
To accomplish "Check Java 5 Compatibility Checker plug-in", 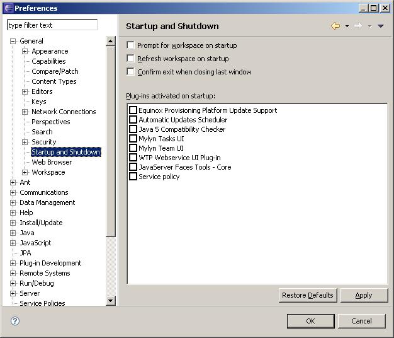I will (x=133, y=129).
